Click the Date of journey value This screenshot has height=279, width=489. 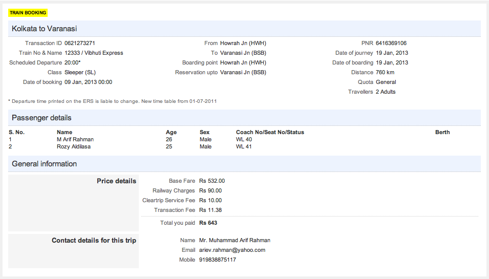point(392,53)
